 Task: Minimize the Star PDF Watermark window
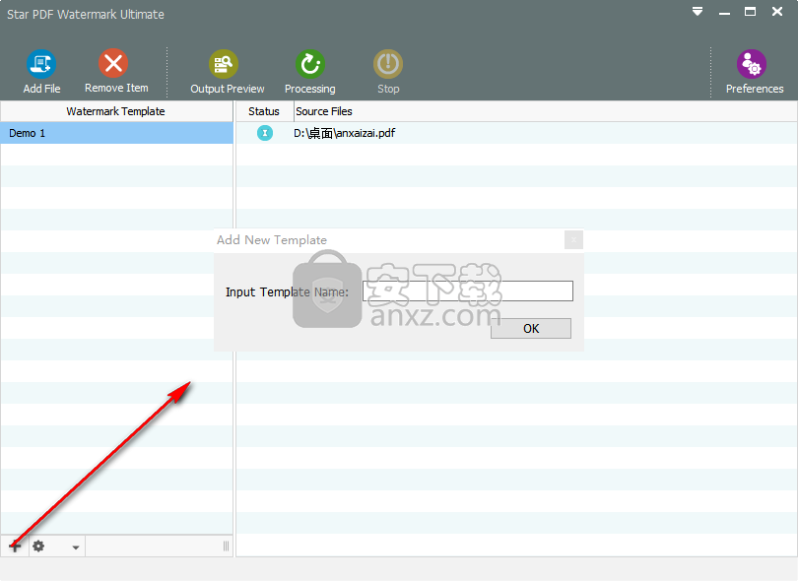pyautogui.click(x=724, y=12)
